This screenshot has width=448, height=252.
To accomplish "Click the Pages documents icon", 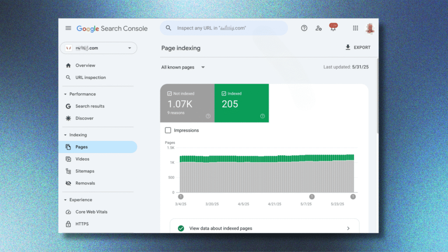I will 68,147.
